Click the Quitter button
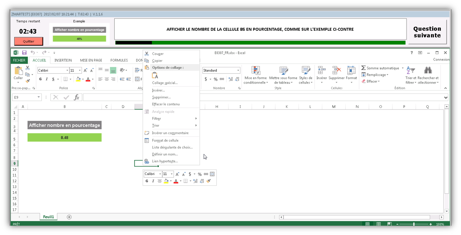This screenshot has width=461, height=235. click(x=29, y=41)
